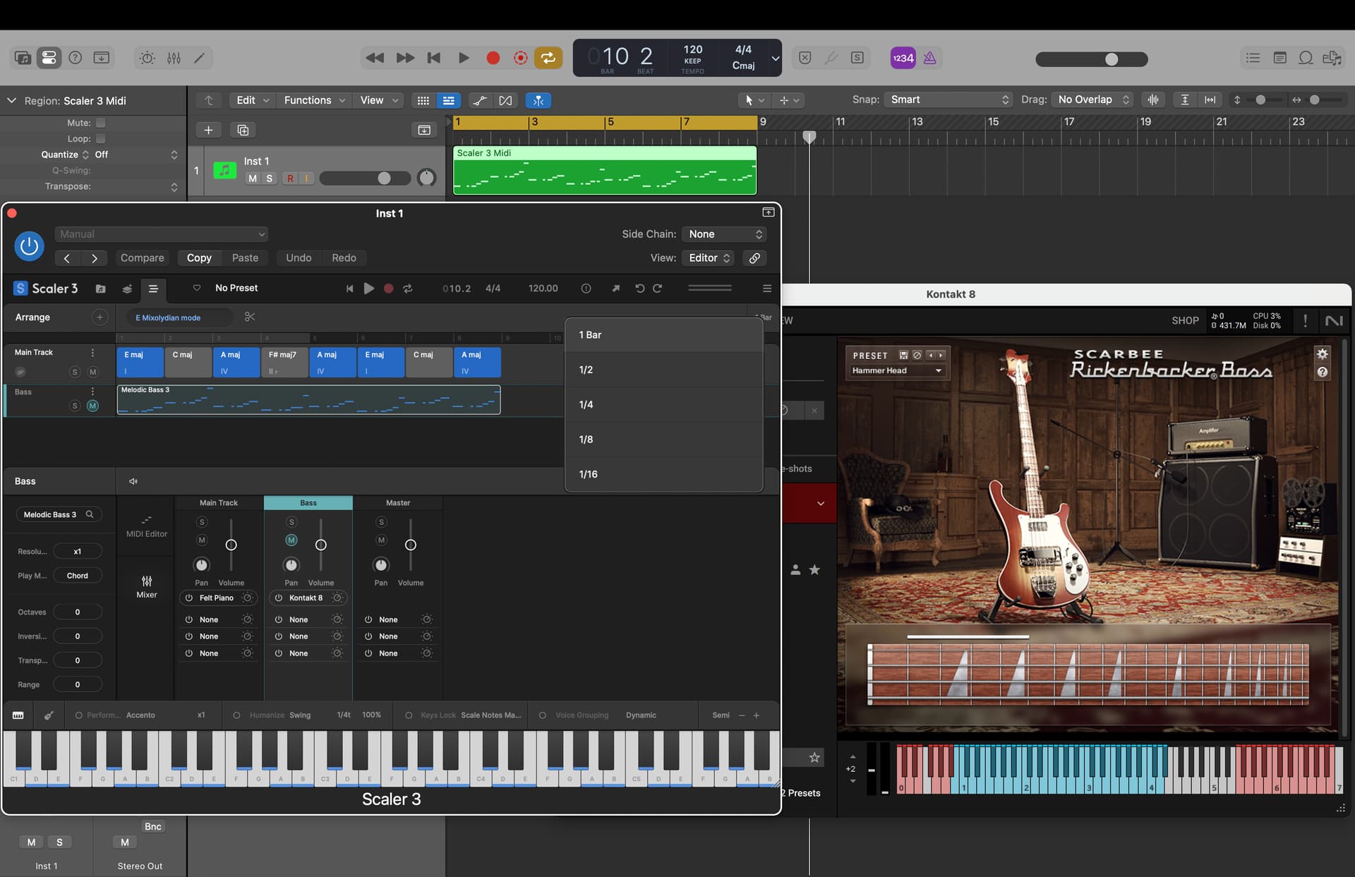
Task: Open the Side Chain None dropdown
Action: click(x=725, y=234)
